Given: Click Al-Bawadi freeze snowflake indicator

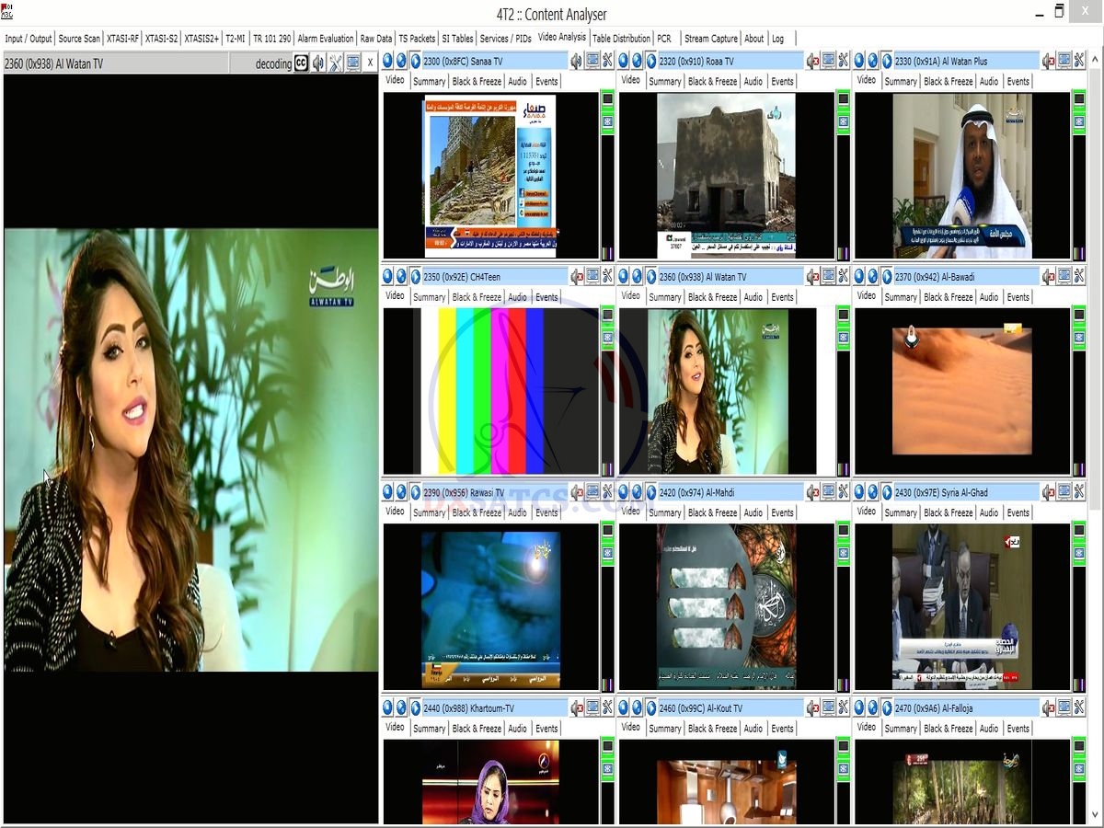Looking at the screenshot, I should point(1078,338).
